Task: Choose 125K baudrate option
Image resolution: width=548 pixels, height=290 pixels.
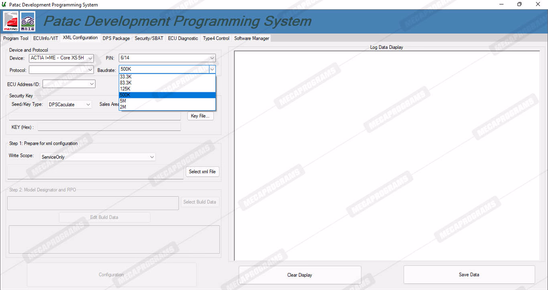Action: [167, 89]
